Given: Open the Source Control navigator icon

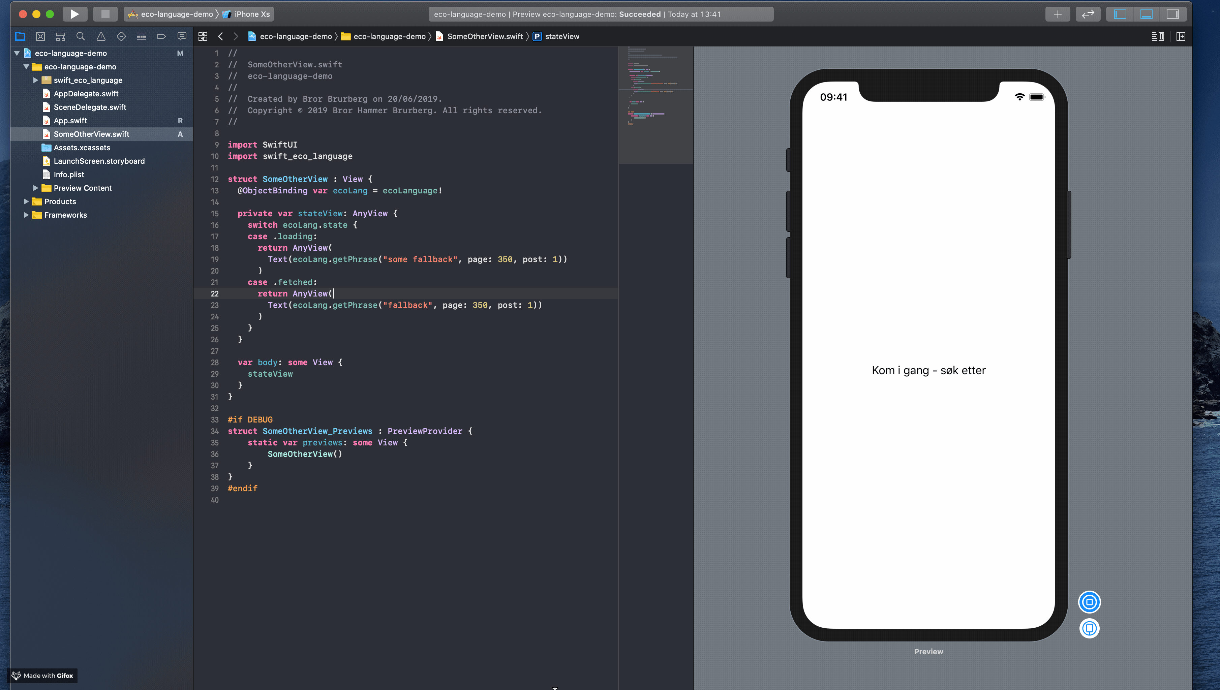Looking at the screenshot, I should 40,36.
